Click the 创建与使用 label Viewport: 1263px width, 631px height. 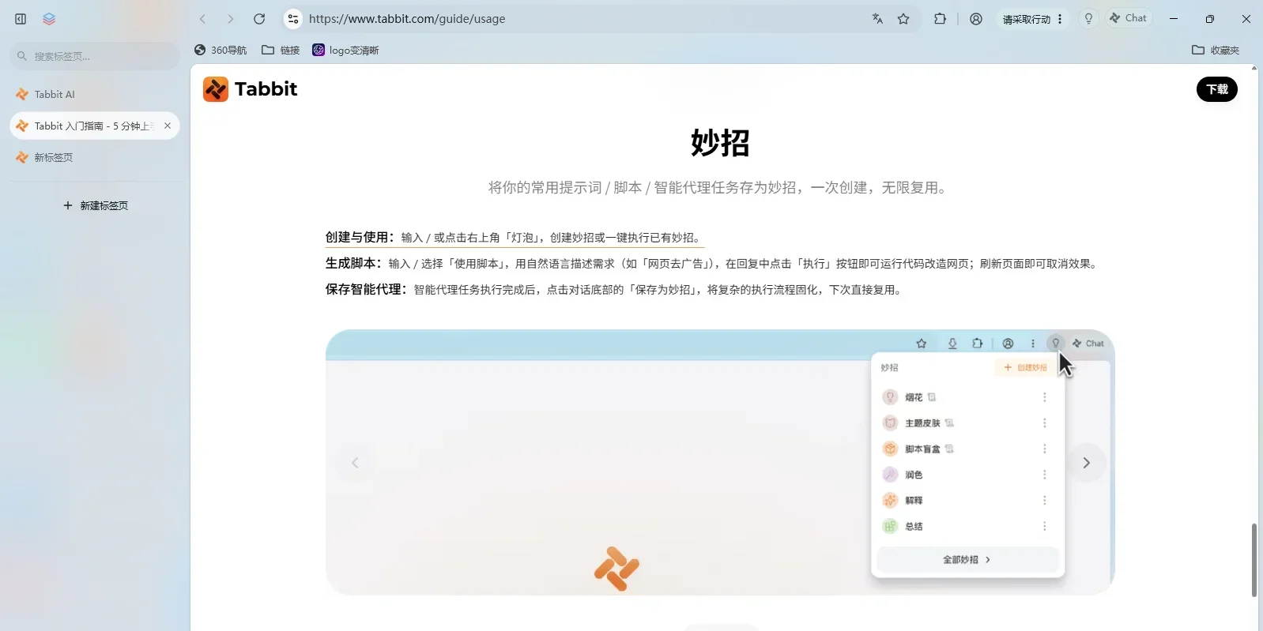click(360, 237)
